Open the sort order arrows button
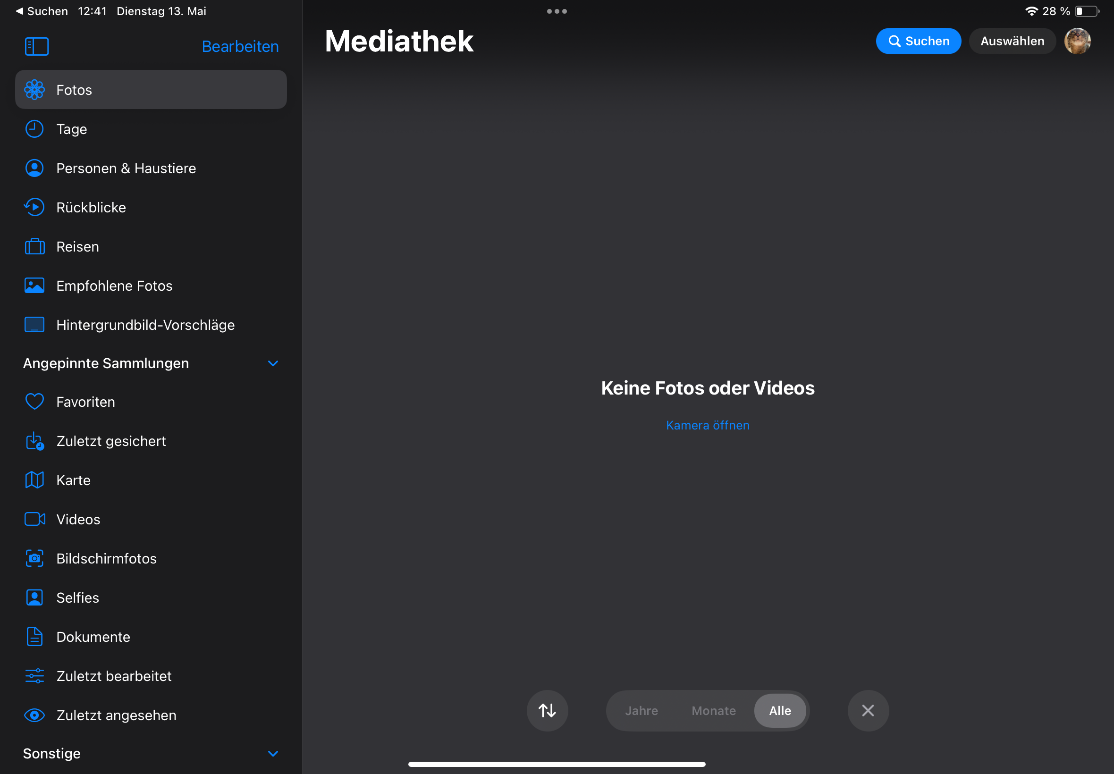Image resolution: width=1114 pixels, height=774 pixels. [x=547, y=710]
